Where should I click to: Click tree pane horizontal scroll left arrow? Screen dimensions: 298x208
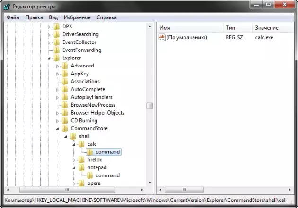tap(8, 190)
